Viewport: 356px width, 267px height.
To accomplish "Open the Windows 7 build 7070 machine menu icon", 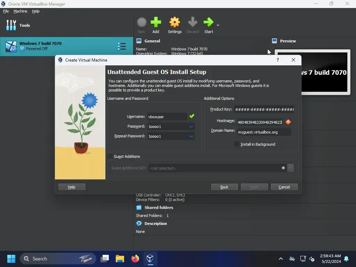I will click(122, 46).
